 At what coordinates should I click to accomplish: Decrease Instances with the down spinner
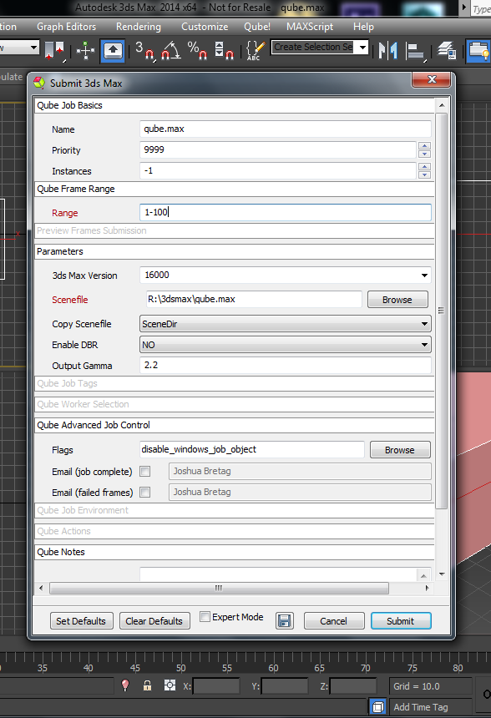click(424, 174)
